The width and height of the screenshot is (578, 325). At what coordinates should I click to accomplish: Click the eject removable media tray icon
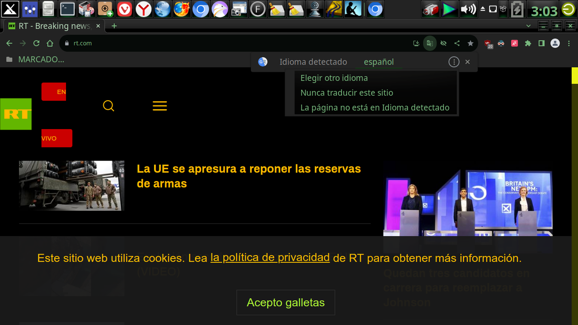483,9
